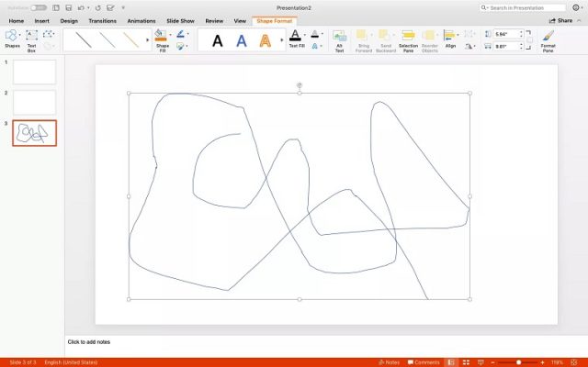Toggle Comments pane in status bar
The width and height of the screenshot is (588, 367).
[423, 362]
